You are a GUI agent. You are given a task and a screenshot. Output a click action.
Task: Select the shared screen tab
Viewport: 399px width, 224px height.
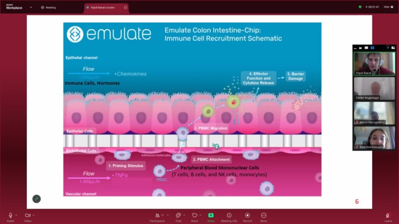click(103, 8)
